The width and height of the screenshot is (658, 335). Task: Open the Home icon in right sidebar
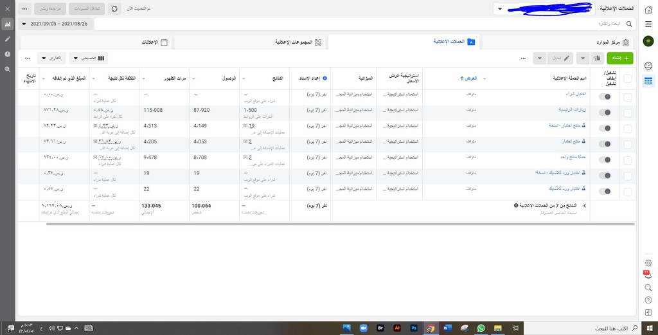coord(648,9)
